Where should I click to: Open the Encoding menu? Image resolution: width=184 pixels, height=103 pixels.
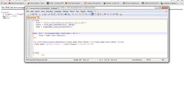click(49, 11)
